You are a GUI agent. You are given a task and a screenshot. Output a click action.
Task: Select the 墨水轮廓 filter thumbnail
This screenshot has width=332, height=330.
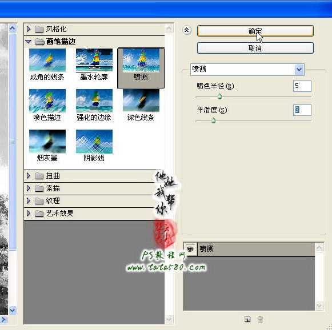pos(94,60)
